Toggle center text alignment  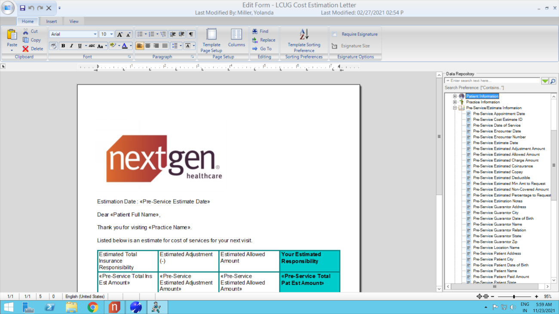(148, 46)
